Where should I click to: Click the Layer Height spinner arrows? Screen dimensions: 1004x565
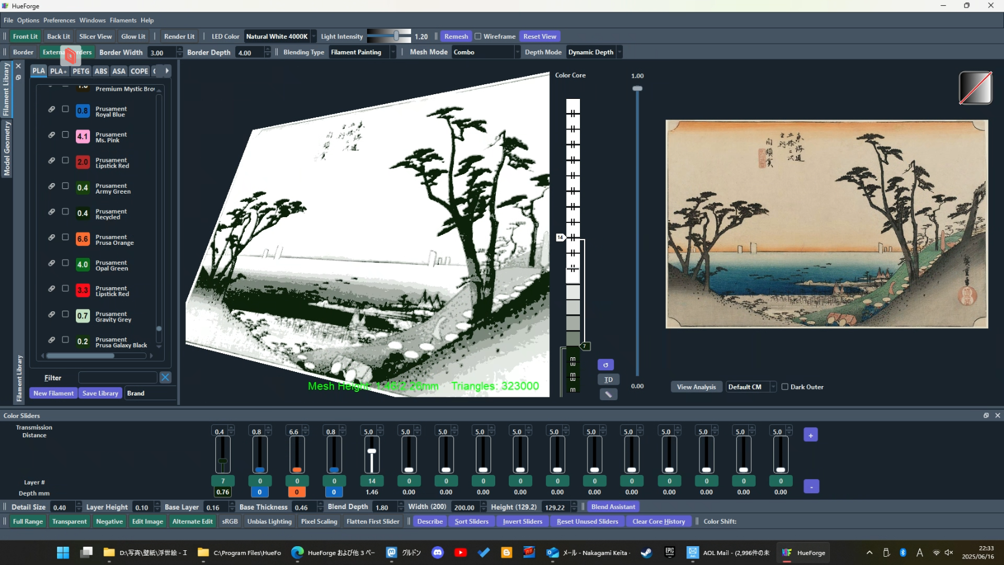tap(157, 507)
